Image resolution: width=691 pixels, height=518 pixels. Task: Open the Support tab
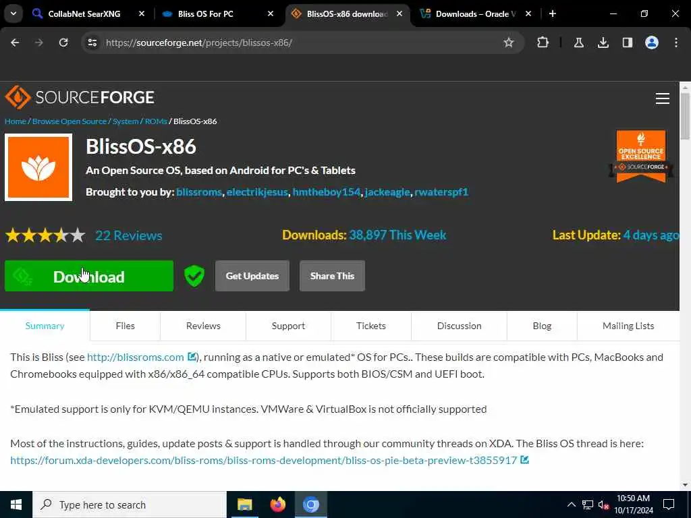288,326
